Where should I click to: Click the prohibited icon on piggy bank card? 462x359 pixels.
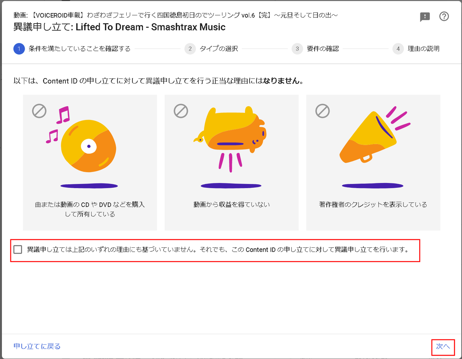pyautogui.click(x=181, y=111)
